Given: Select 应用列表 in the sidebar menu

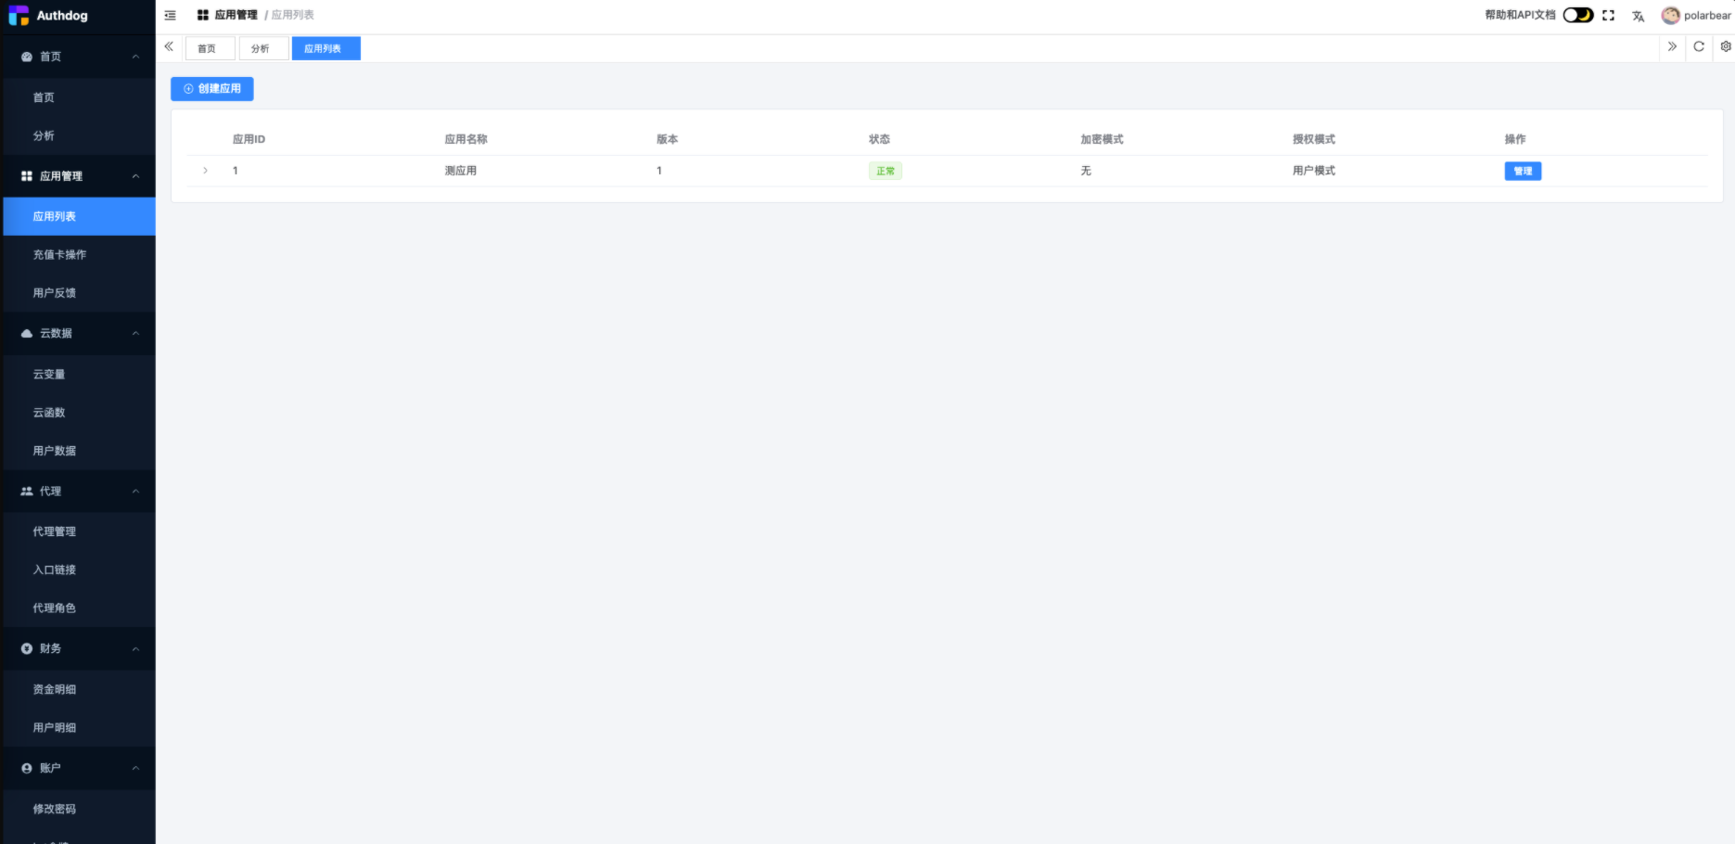Looking at the screenshot, I should [x=80, y=216].
